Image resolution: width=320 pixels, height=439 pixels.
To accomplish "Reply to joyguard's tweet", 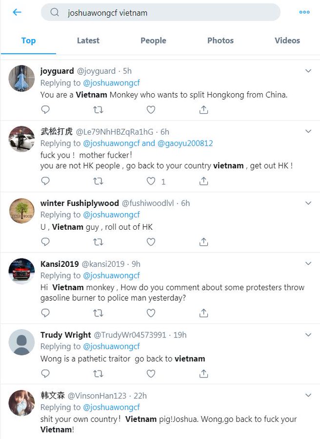I will pyautogui.click(x=45, y=110).
